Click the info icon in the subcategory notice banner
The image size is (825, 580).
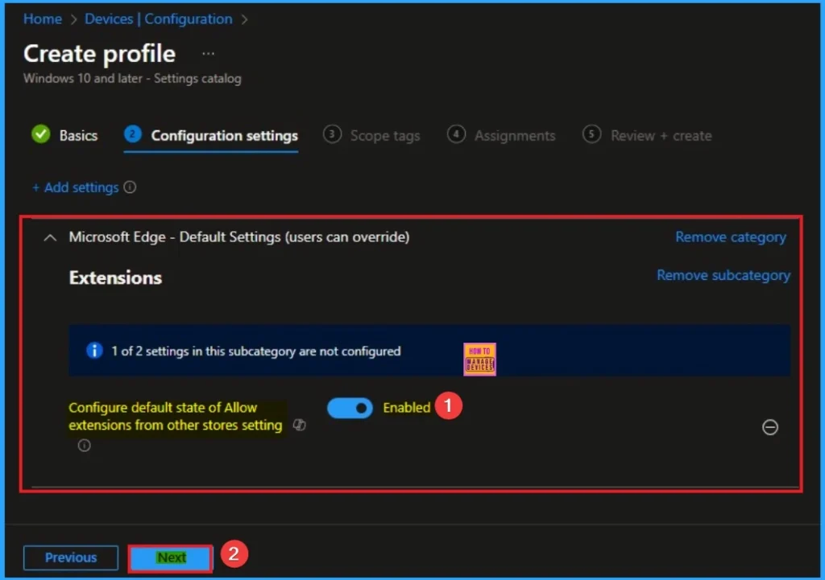point(93,351)
